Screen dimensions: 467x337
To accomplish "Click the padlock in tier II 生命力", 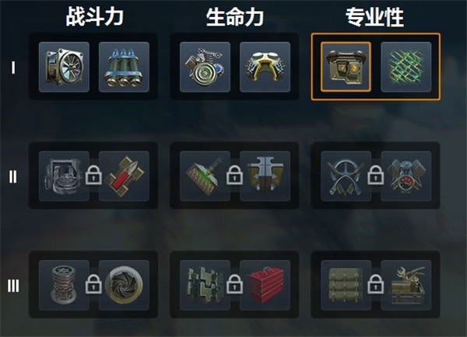I will [235, 175].
